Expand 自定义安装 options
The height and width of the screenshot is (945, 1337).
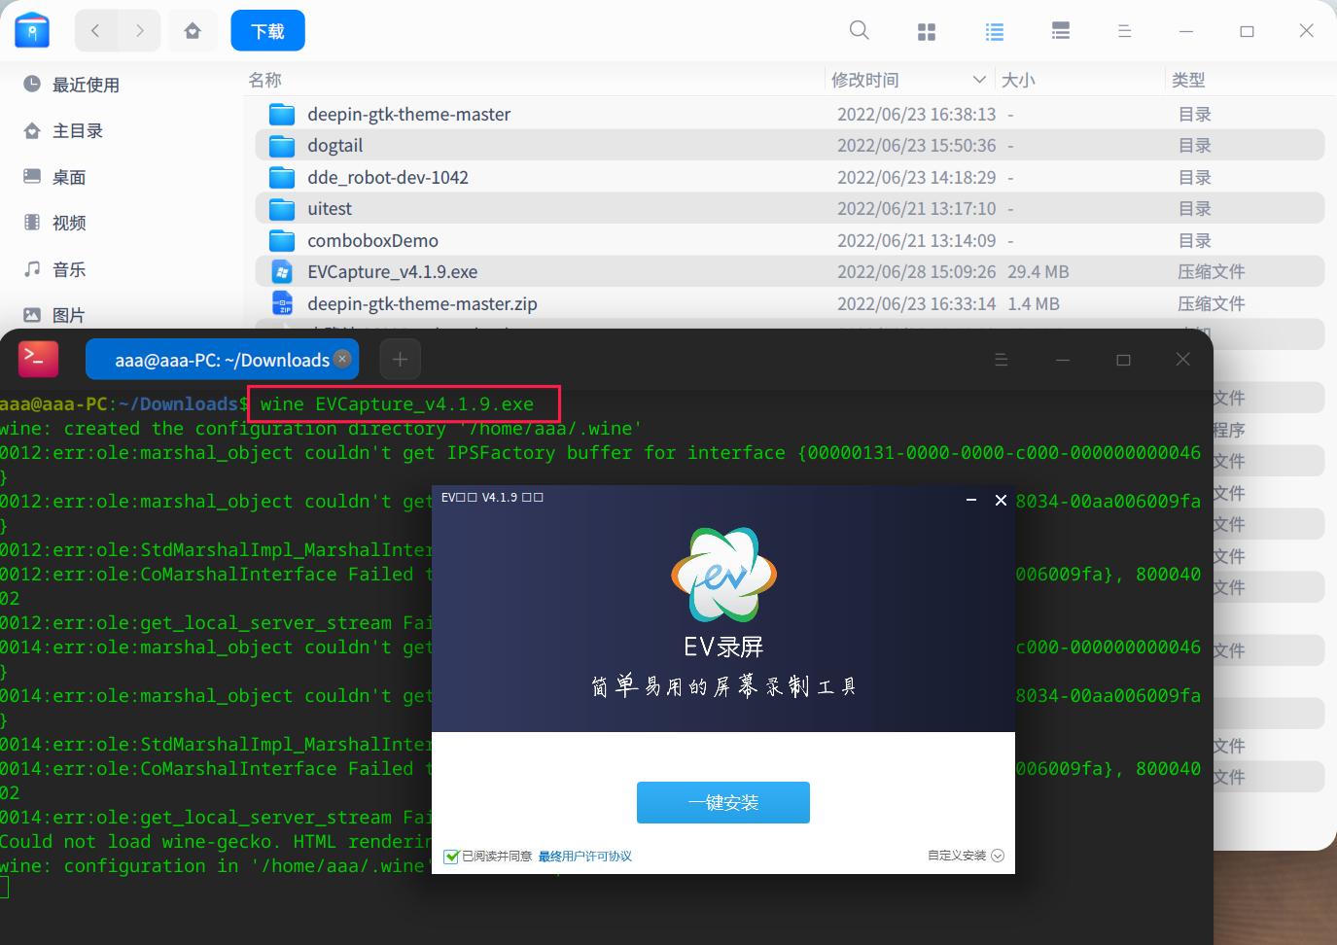[x=966, y=856]
